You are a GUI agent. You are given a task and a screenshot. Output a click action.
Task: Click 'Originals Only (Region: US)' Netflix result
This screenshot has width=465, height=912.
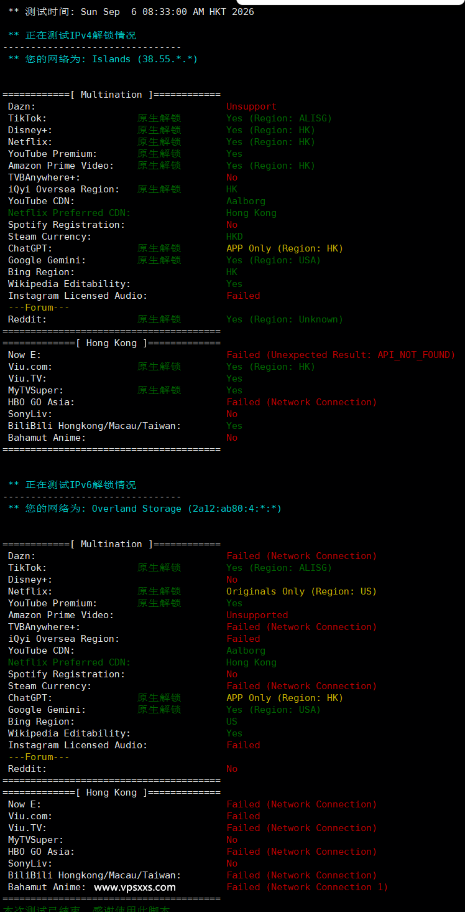point(302,591)
